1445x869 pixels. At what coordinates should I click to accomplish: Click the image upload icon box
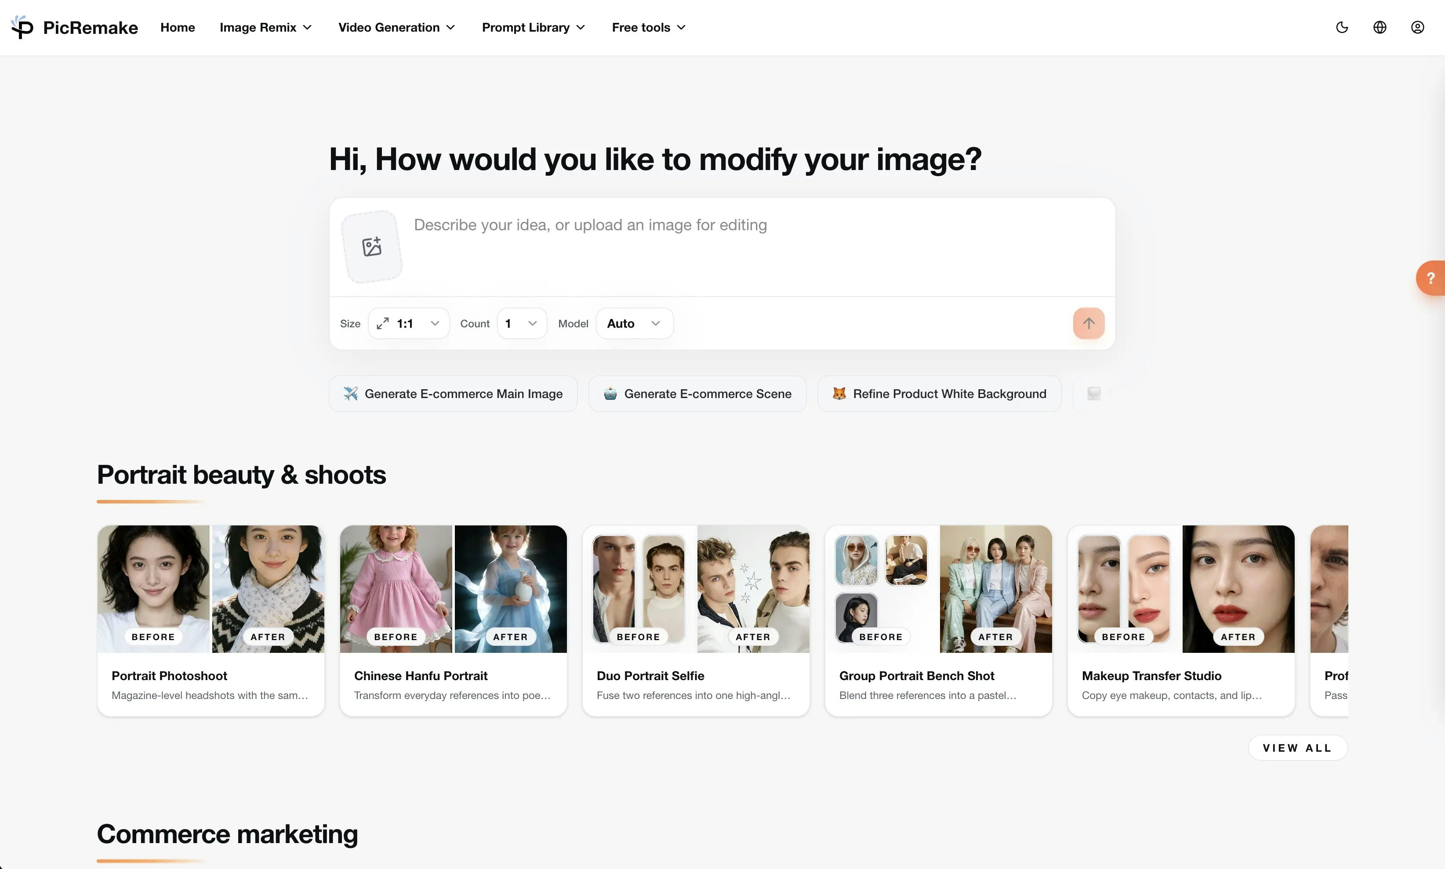(x=371, y=246)
